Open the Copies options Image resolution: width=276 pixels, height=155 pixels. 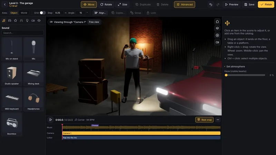coord(118,13)
